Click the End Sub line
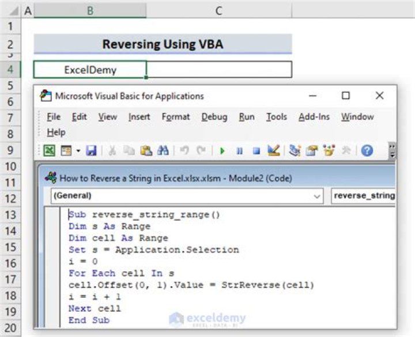The width and height of the screenshot is (415, 337). (x=89, y=320)
